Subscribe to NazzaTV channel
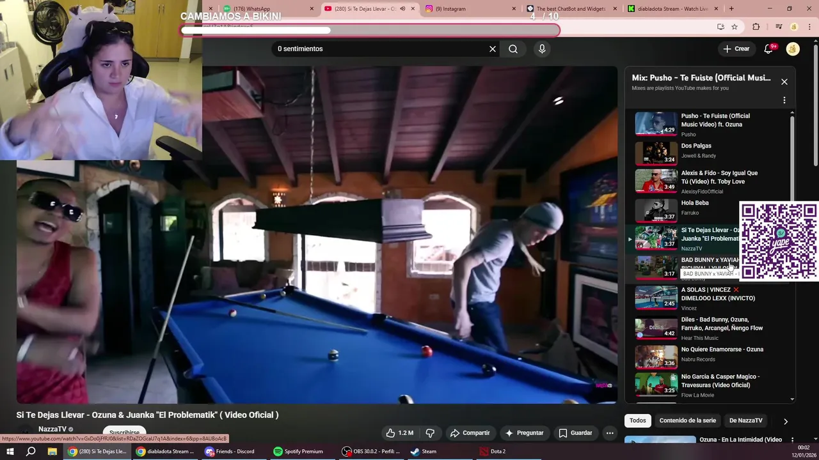The height and width of the screenshot is (460, 819). [x=124, y=433]
